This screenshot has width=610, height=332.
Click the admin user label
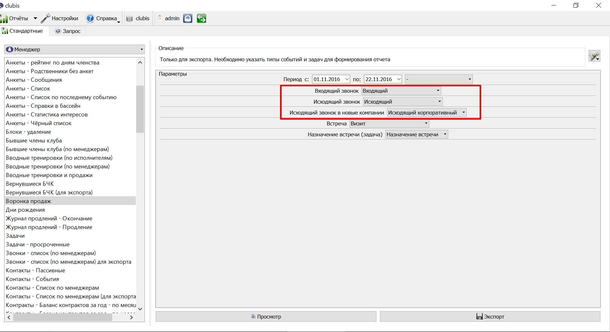[172, 18]
